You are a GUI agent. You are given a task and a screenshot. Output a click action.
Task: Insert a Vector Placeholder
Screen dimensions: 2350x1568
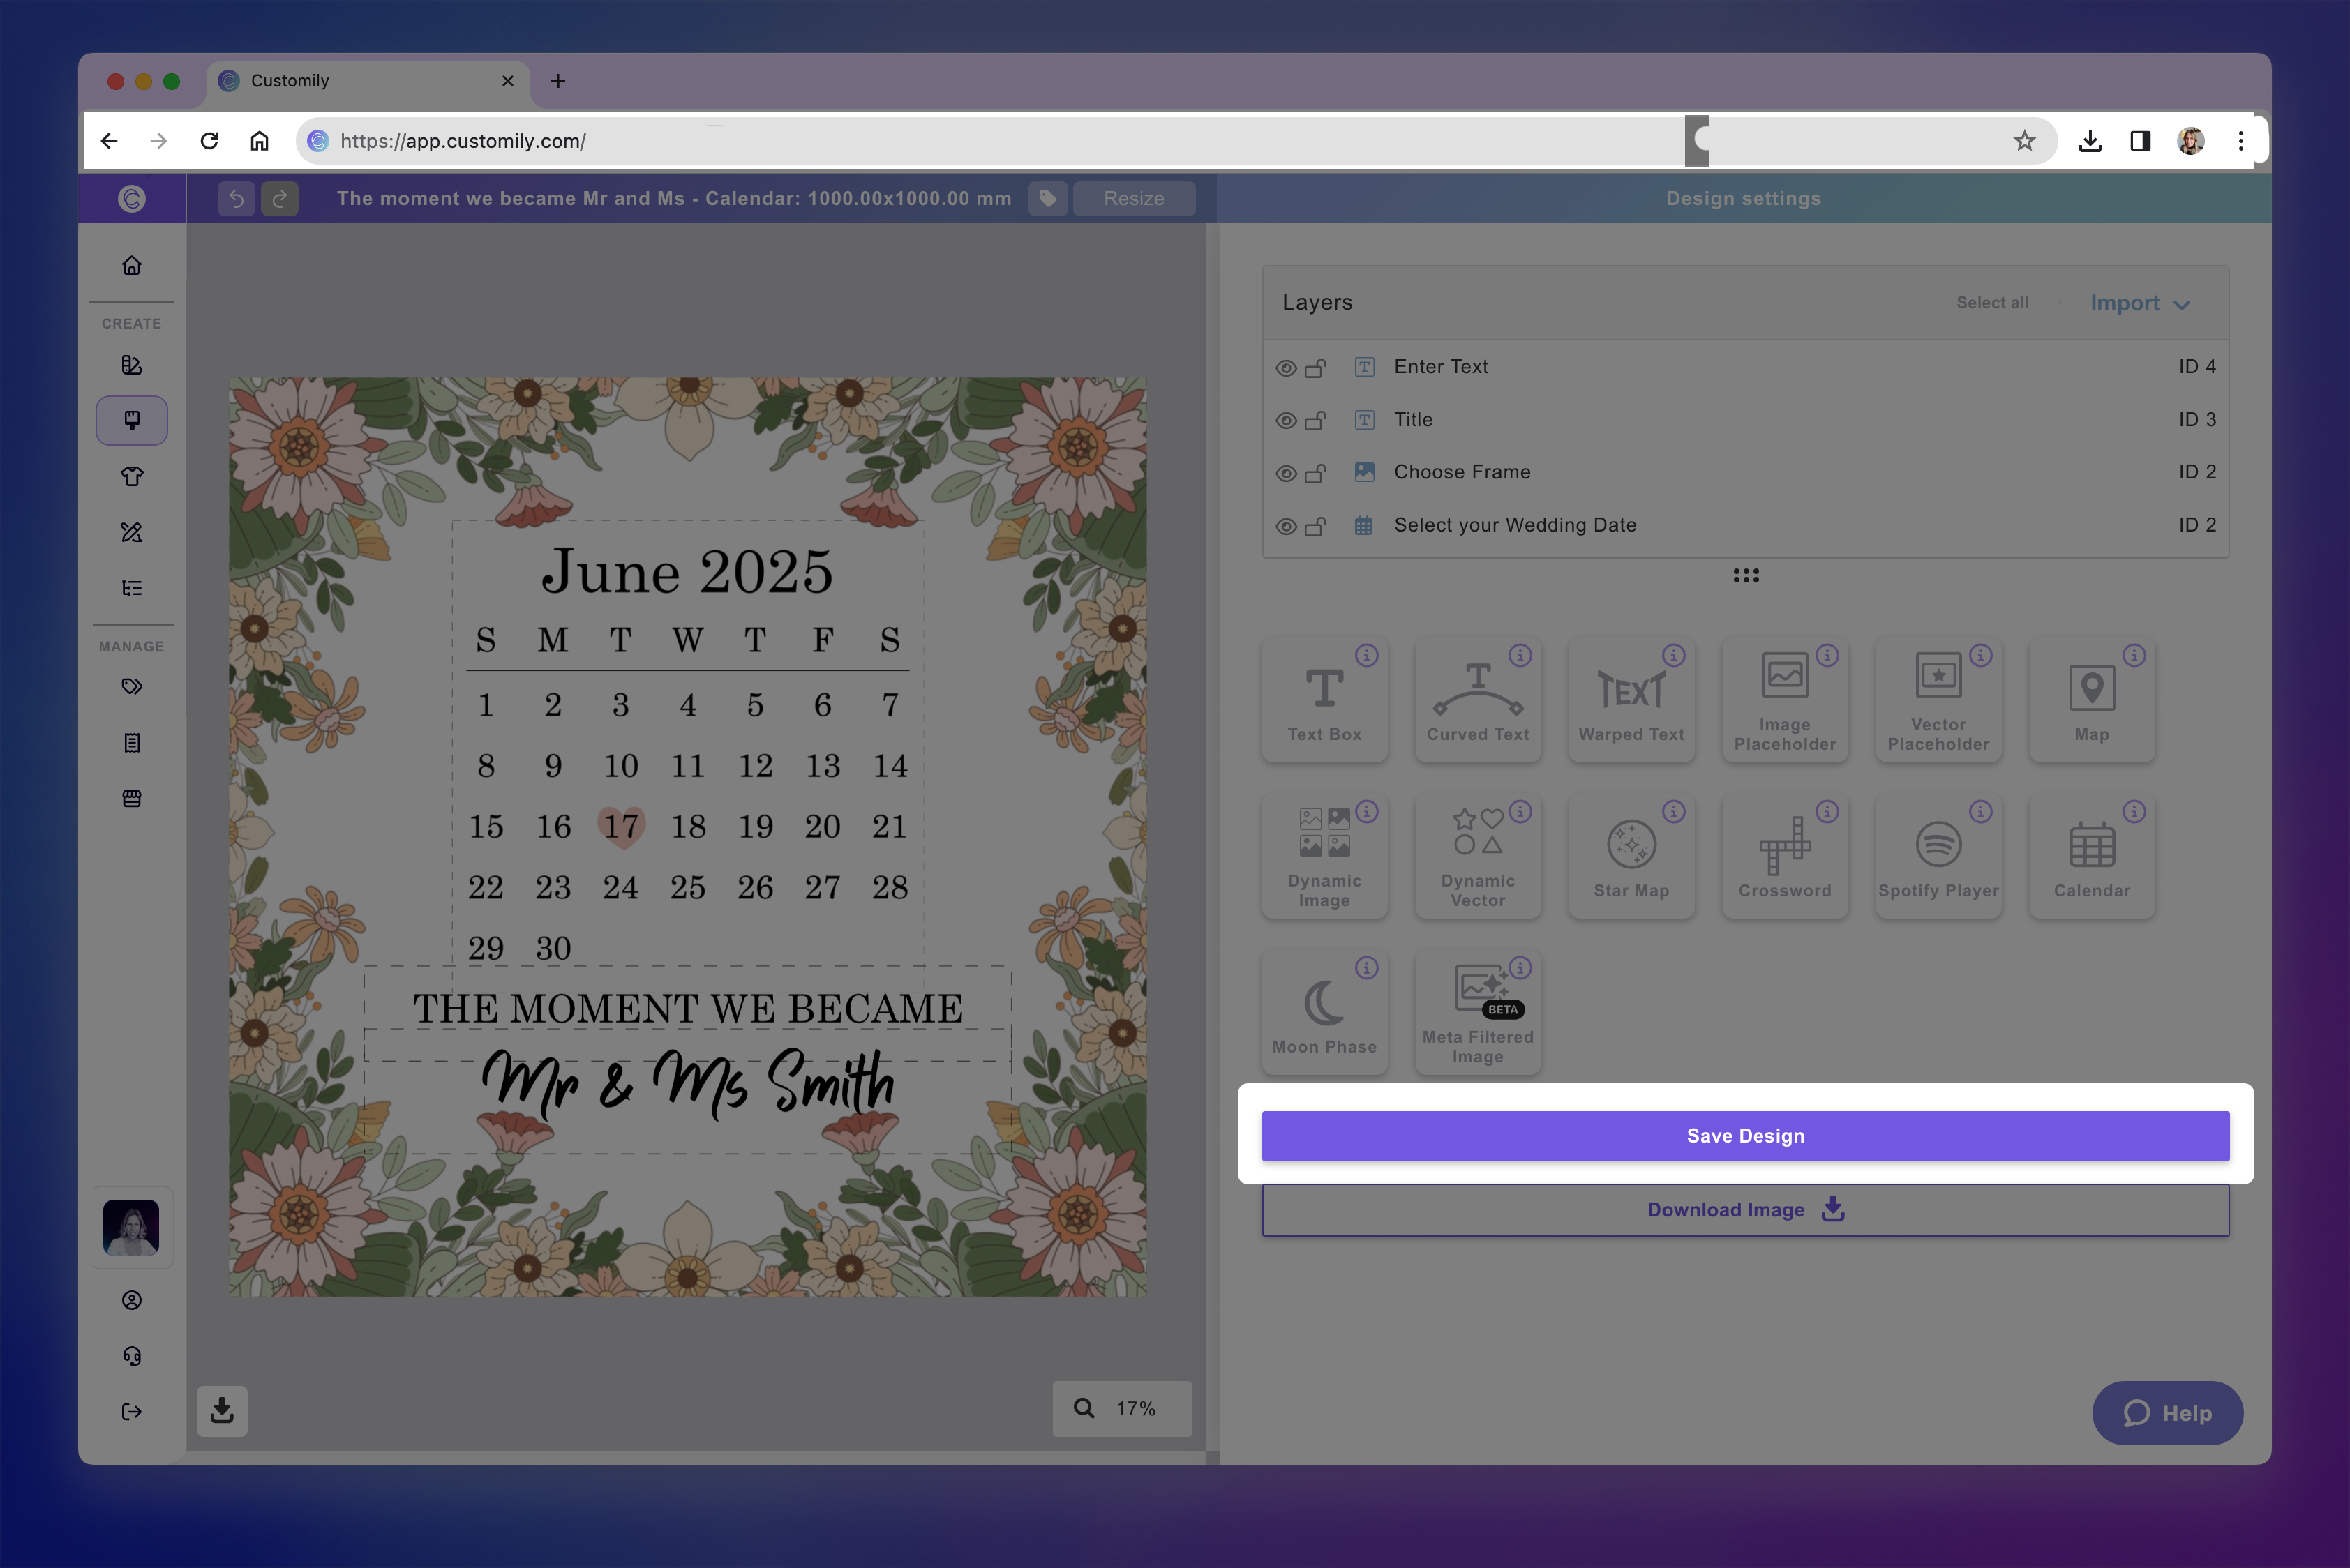coord(1938,700)
